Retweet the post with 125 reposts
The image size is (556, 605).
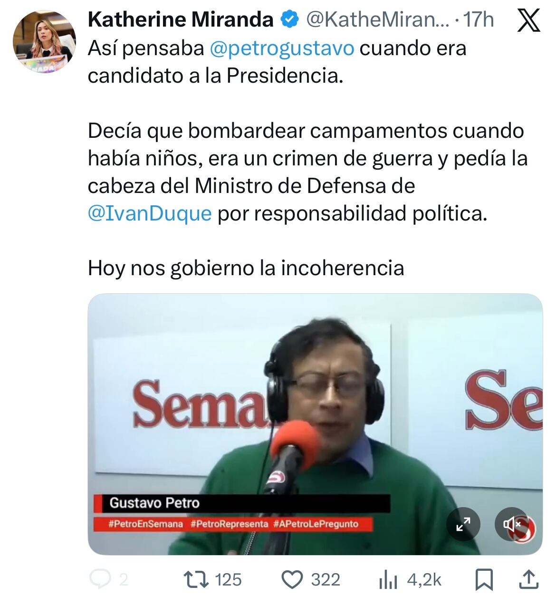[x=197, y=579]
